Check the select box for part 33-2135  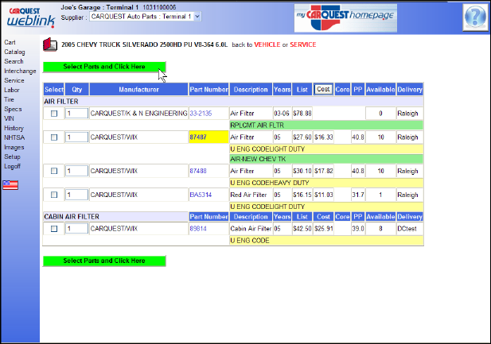(x=54, y=114)
